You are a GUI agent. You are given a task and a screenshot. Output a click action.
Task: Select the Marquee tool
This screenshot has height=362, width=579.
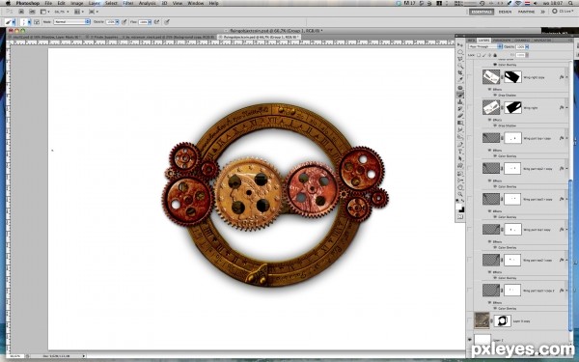pos(460,52)
